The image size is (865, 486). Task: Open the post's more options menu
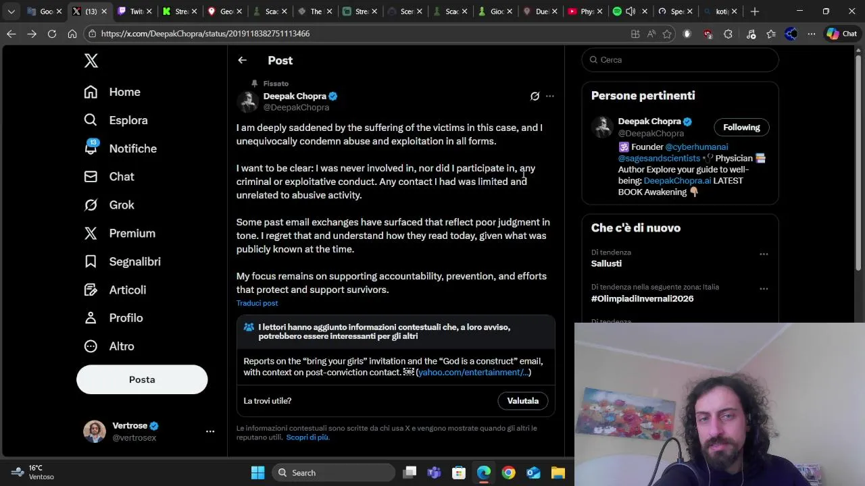coord(550,97)
